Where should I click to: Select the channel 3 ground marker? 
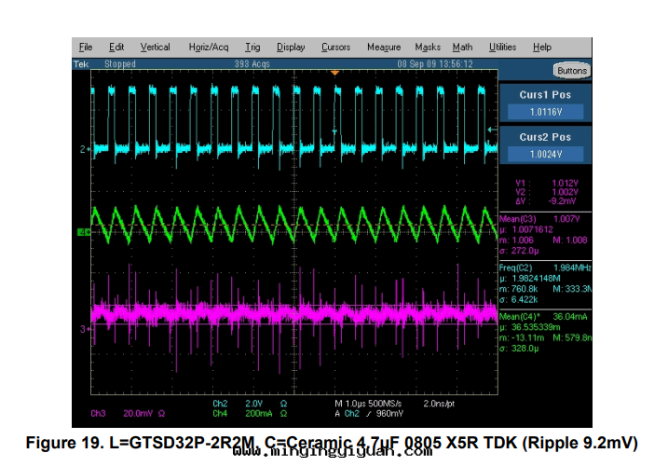(85, 329)
